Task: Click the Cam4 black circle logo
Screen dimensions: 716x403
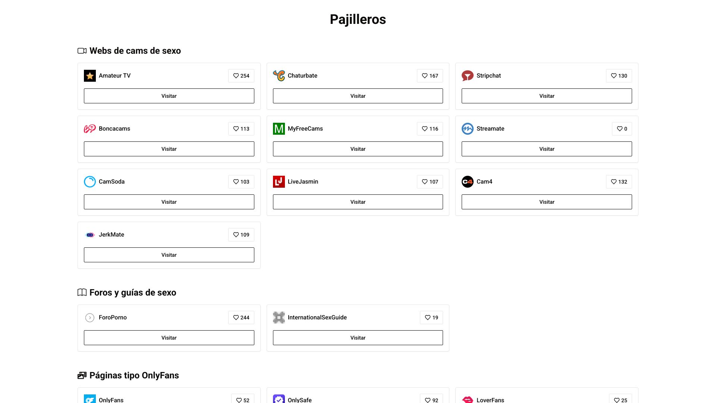Action: pyautogui.click(x=467, y=182)
